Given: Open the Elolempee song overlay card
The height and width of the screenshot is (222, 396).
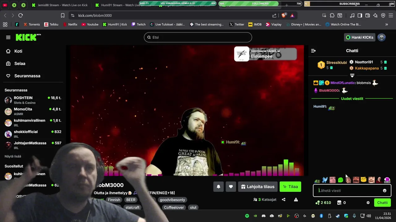Looking at the screenshot, I should [265, 54].
